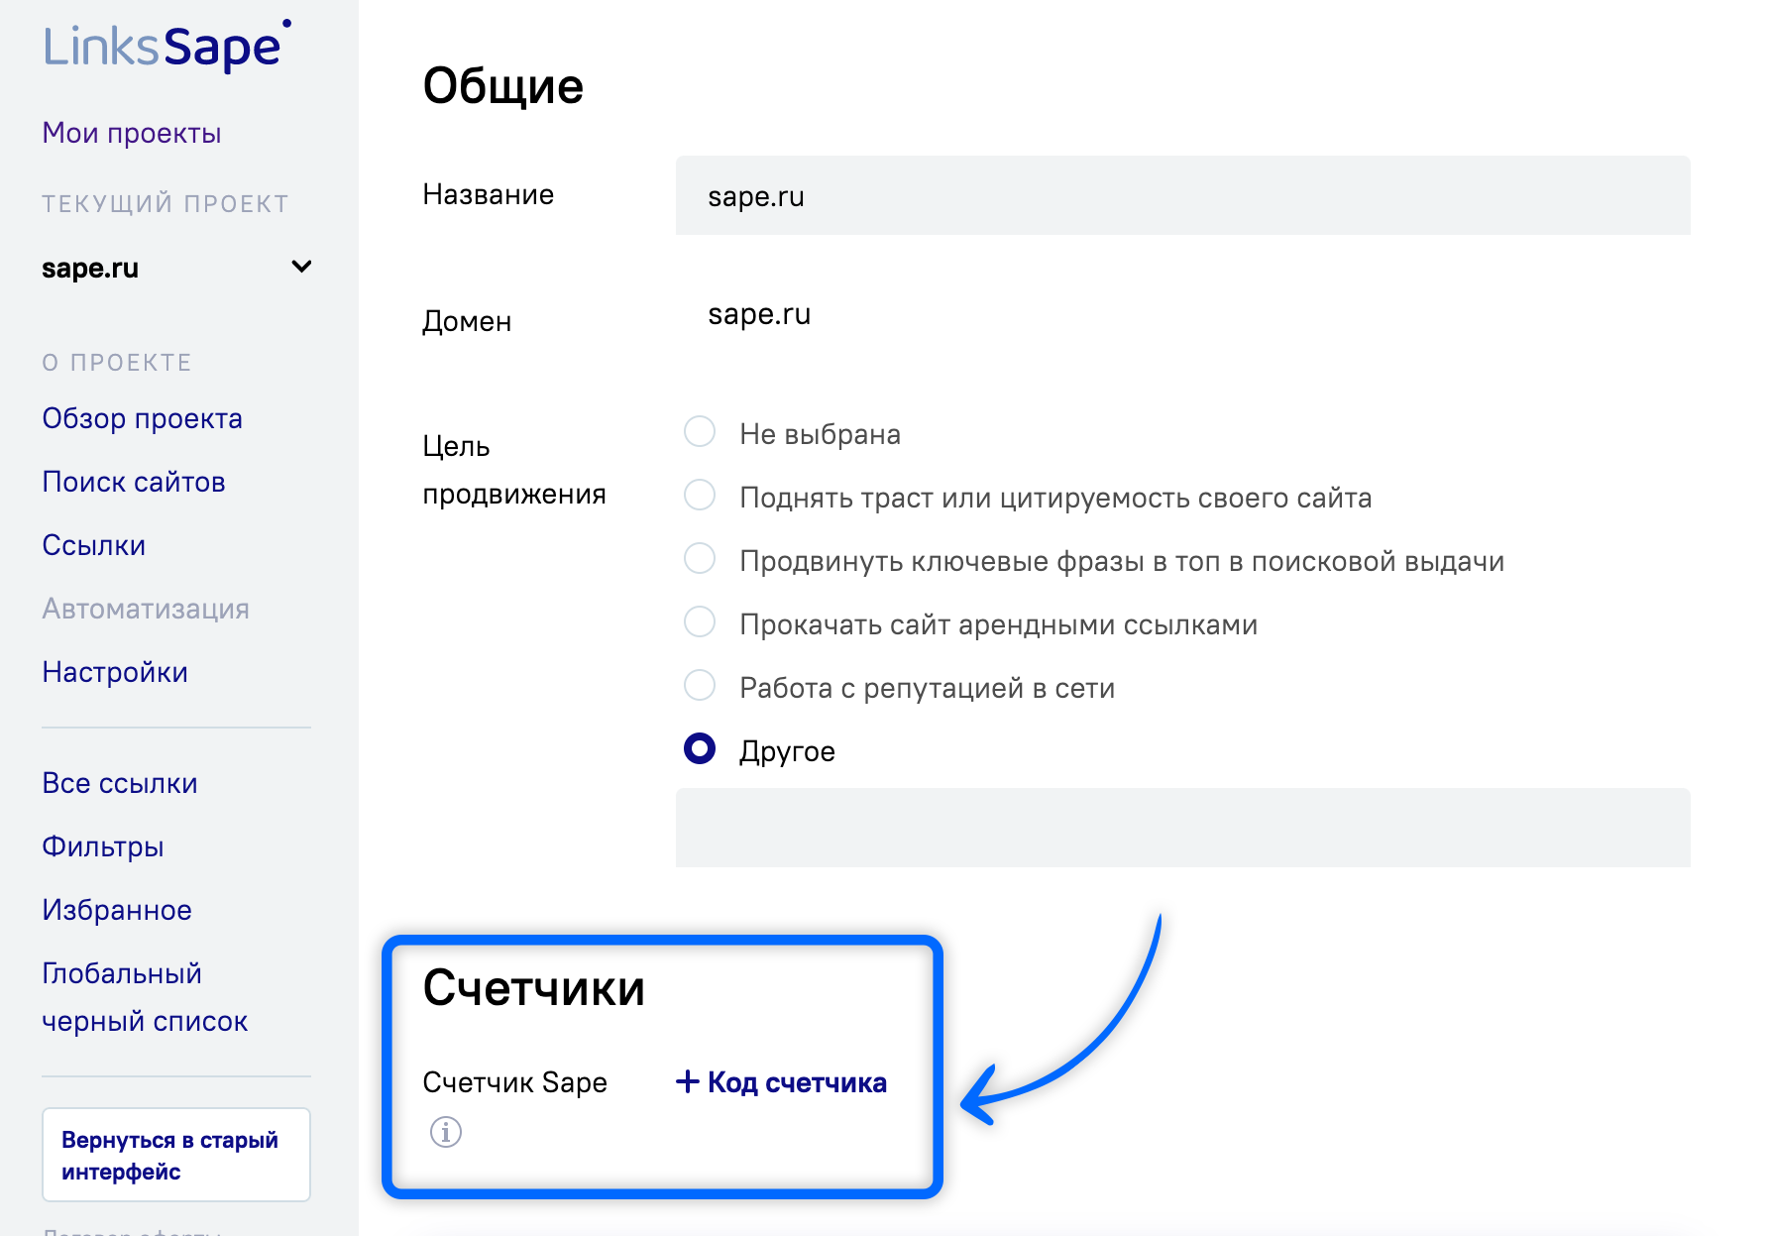Open 'Настройки' in the sidebar
The width and height of the screenshot is (1772, 1236).
pyautogui.click(x=115, y=672)
